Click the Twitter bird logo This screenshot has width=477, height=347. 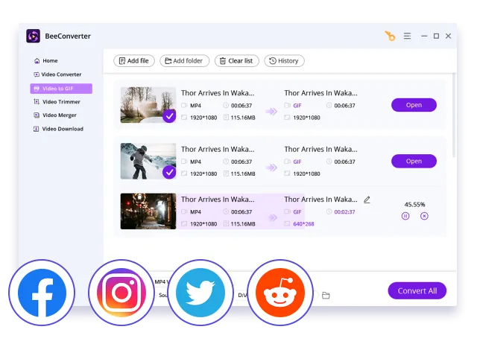pos(200,293)
